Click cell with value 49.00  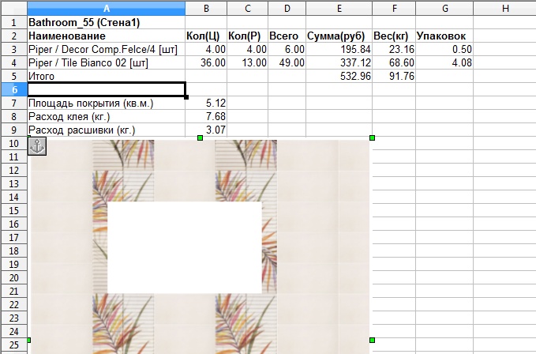tap(287, 63)
